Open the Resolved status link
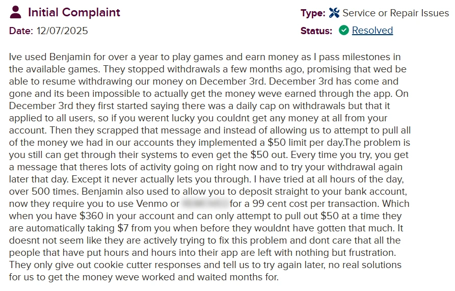 [372, 31]
